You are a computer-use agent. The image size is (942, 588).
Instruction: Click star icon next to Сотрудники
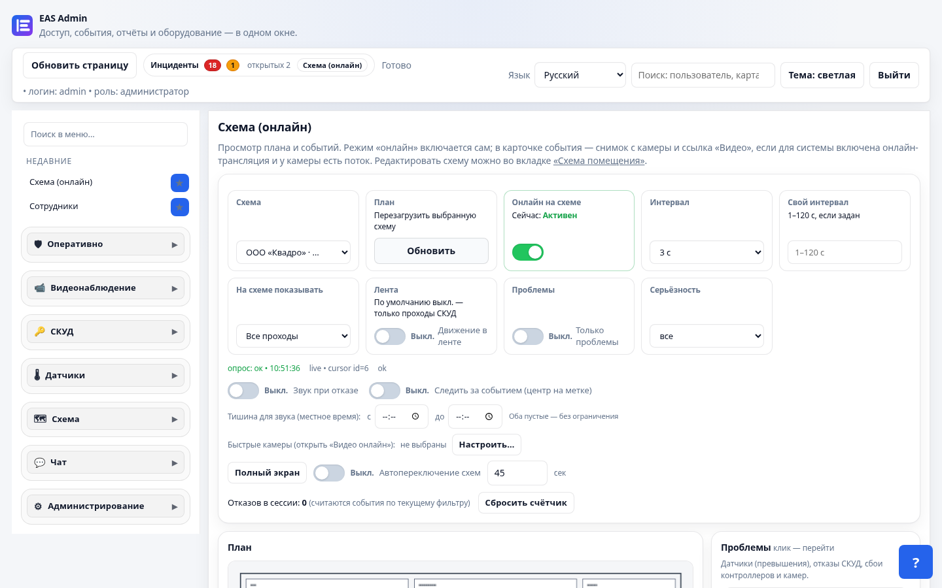(180, 207)
